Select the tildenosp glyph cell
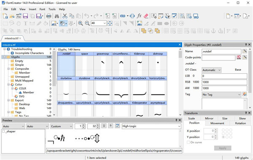 click(x=140, y=64)
